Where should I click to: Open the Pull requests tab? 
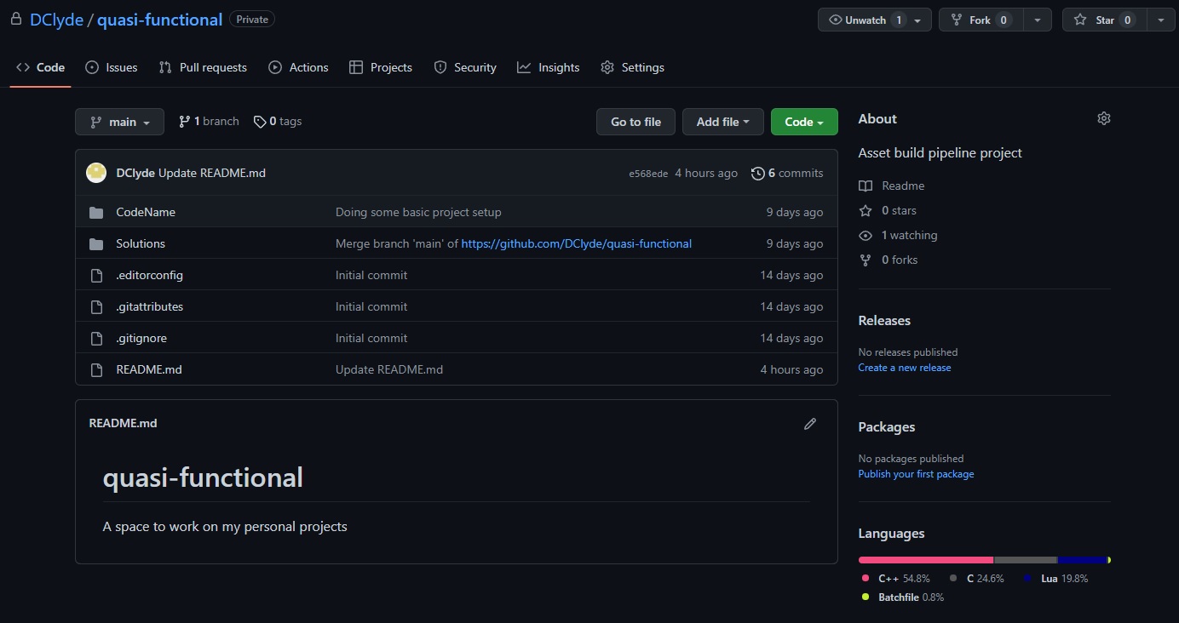[x=203, y=67]
